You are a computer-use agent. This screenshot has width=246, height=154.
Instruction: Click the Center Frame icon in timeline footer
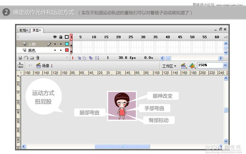click(x=73, y=58)
